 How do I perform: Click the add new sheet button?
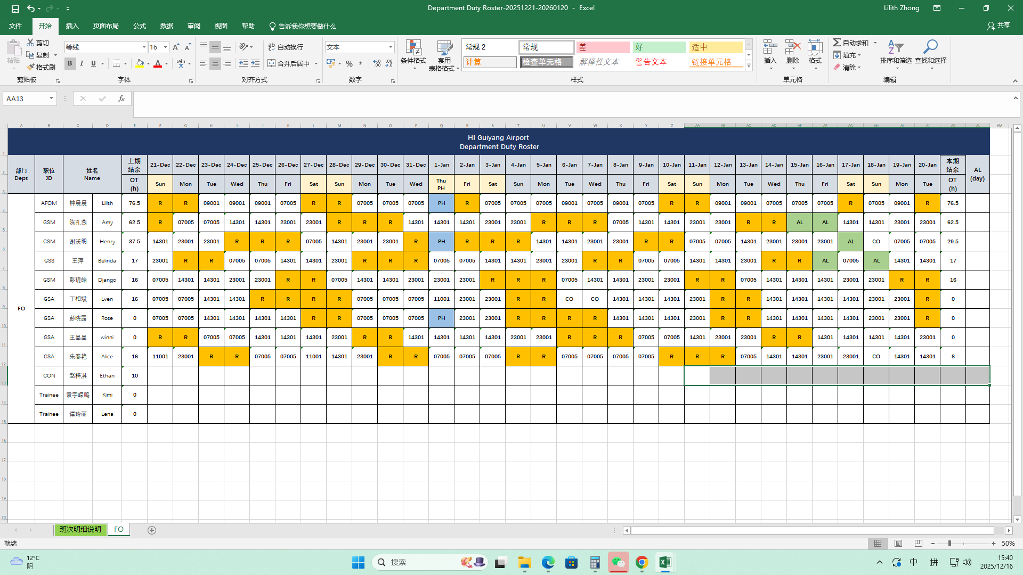[152, 530]
